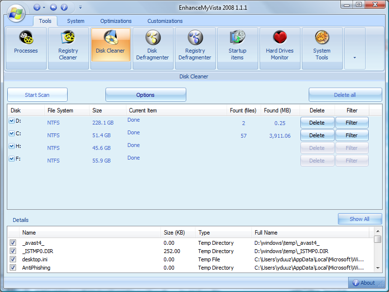Click Filter for the D: drive
This screenshot has height=292, width=389.
352,123
